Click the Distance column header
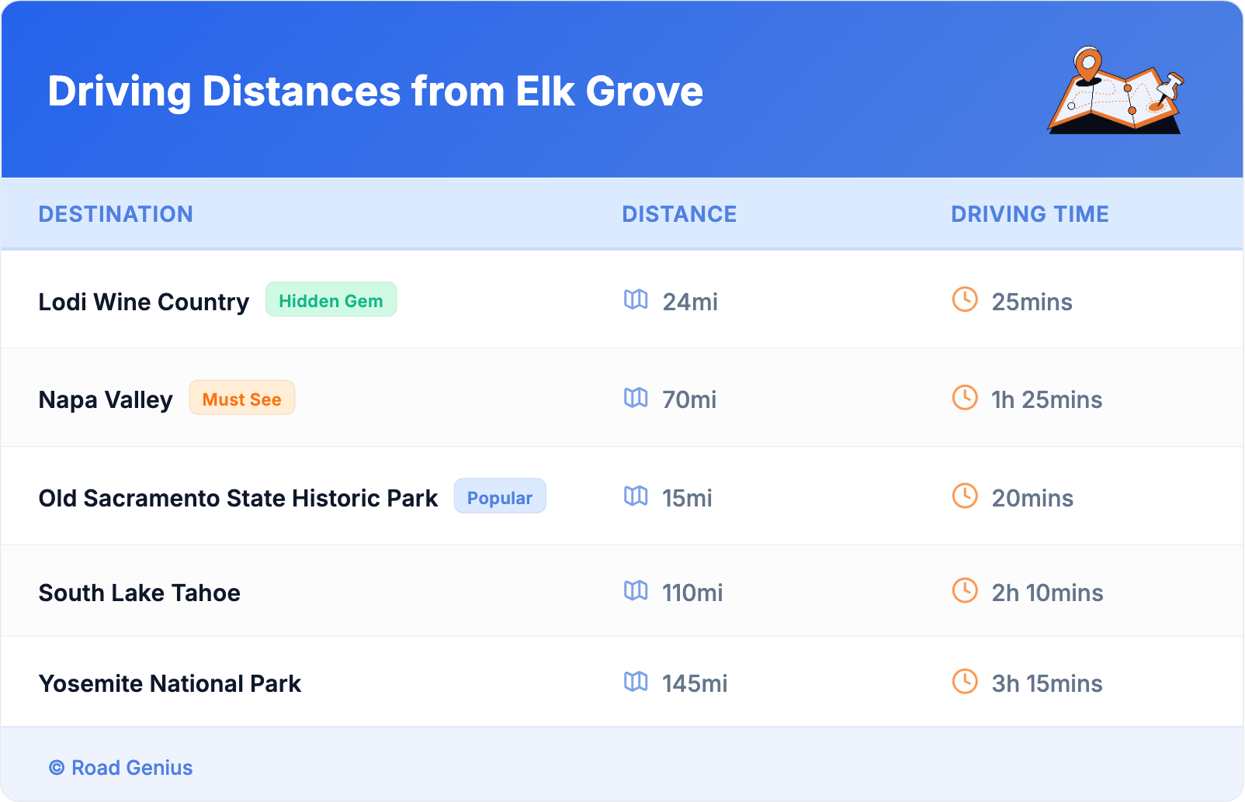This screenshot has height=802, width=1245. (x=679, y=214)
